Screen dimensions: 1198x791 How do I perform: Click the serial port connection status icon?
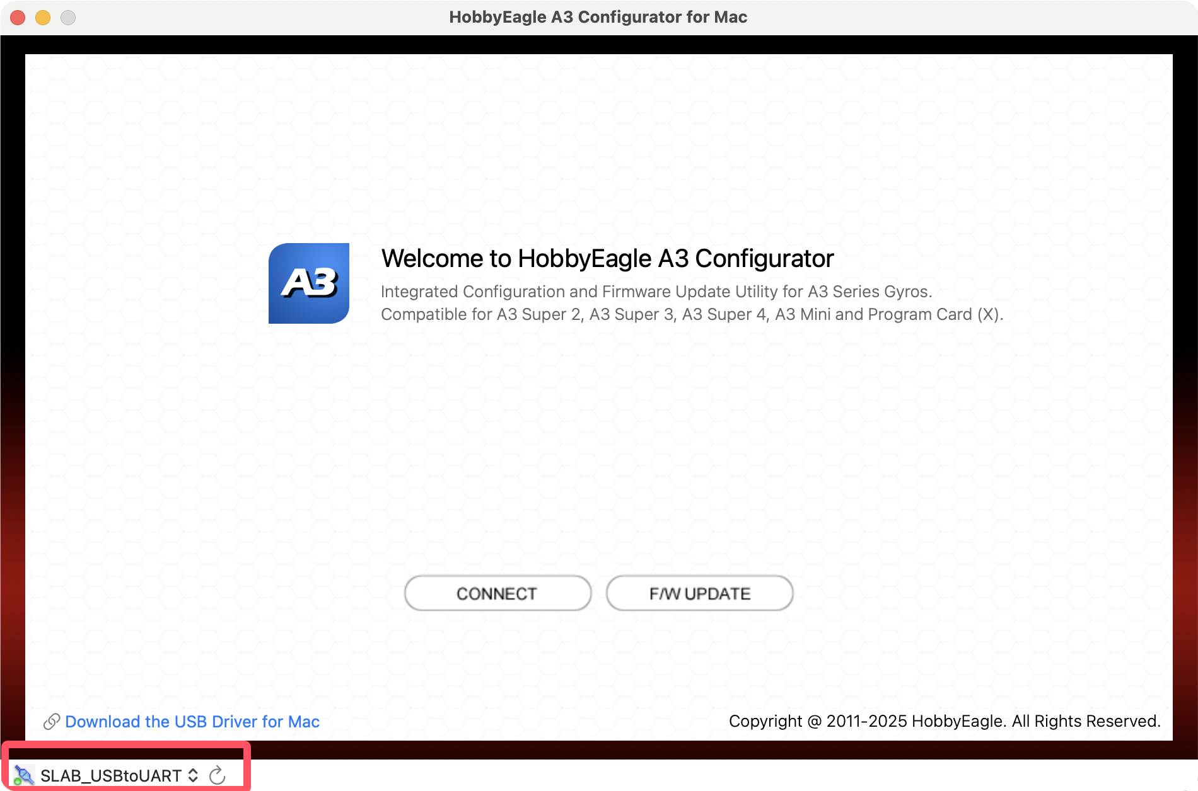coord(23,775)
